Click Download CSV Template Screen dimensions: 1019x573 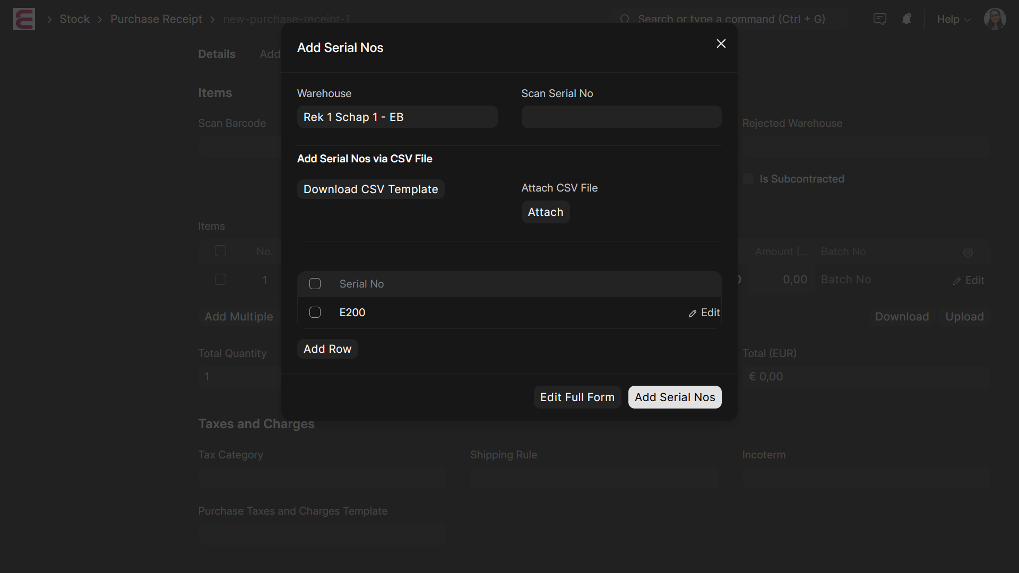[x=370, y=189]
